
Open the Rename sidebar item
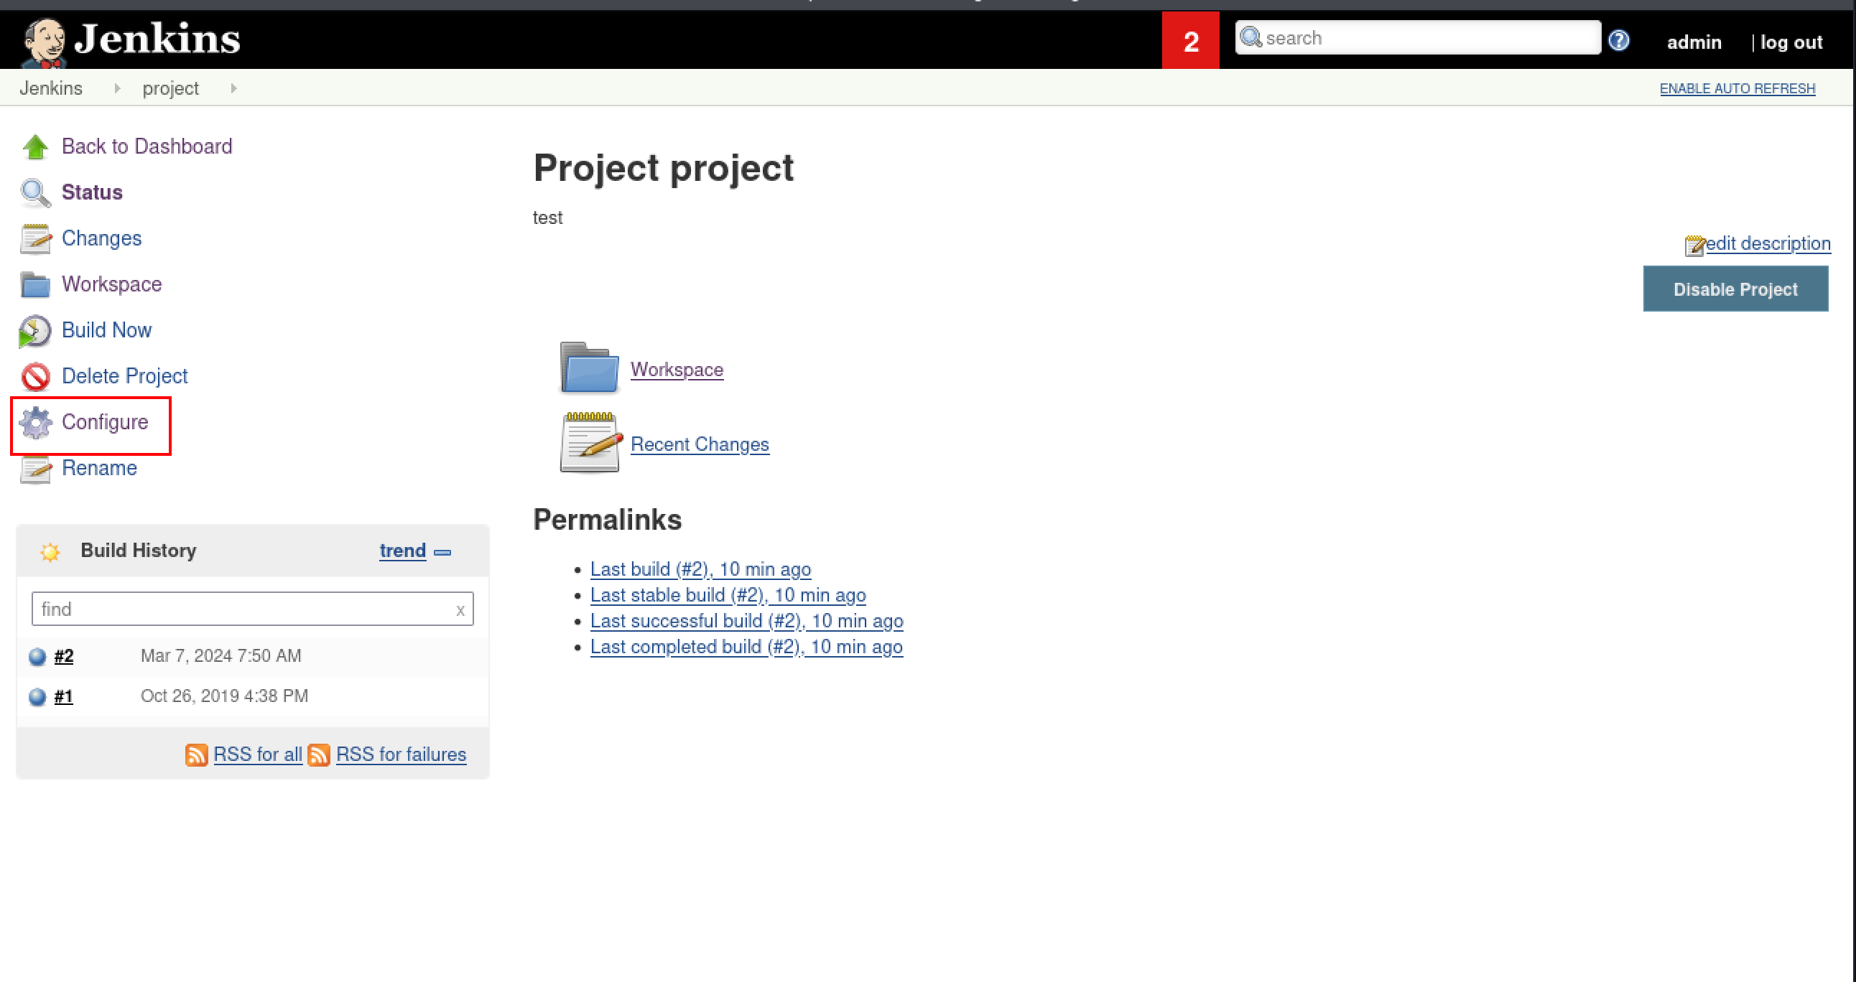point(98,468)
